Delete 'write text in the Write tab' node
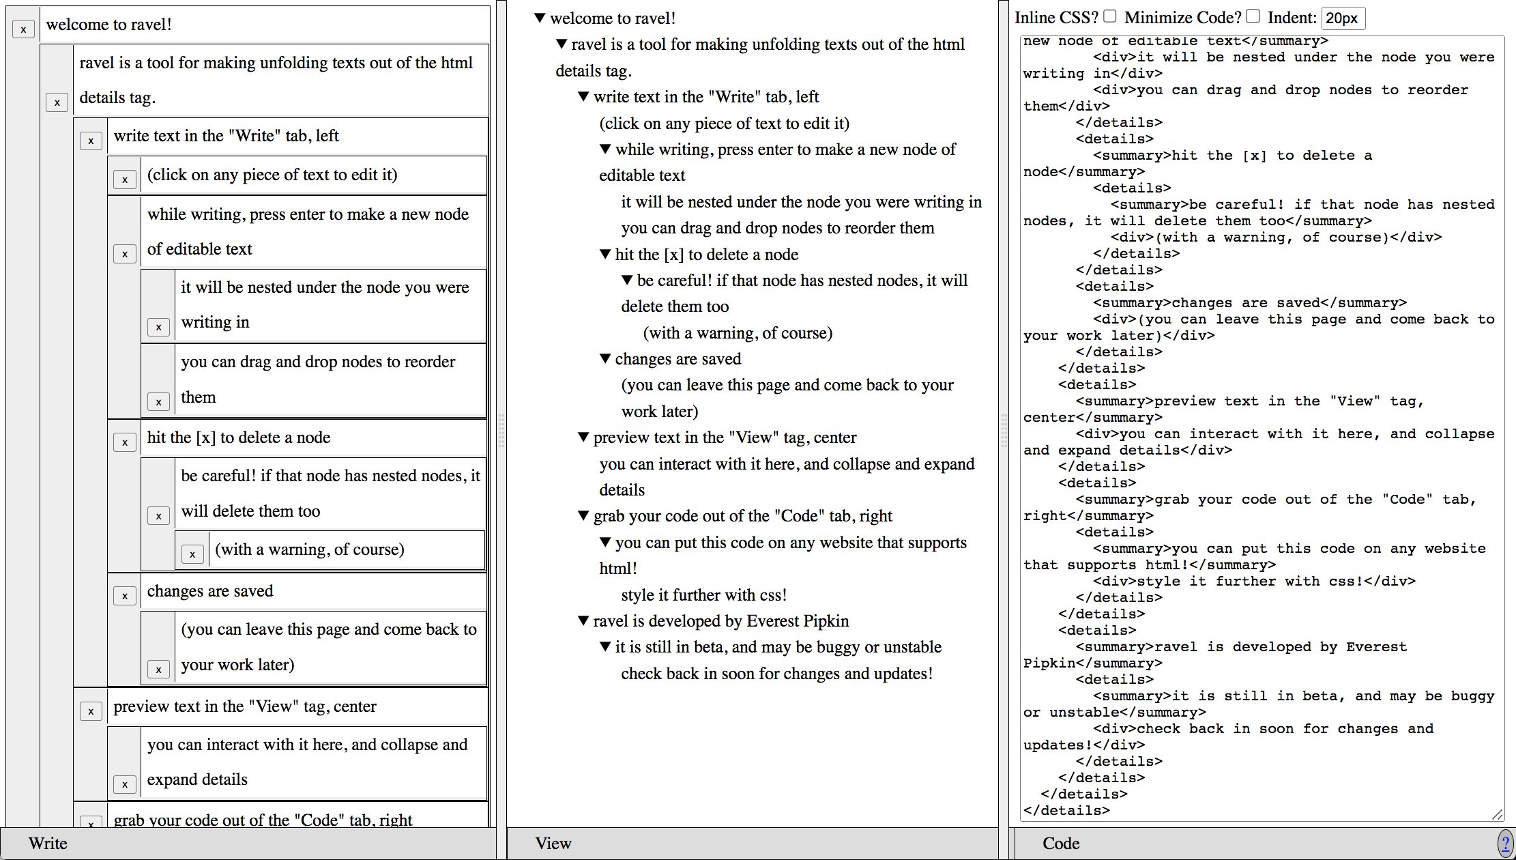The image size is (1516, 860). point(91,141)
